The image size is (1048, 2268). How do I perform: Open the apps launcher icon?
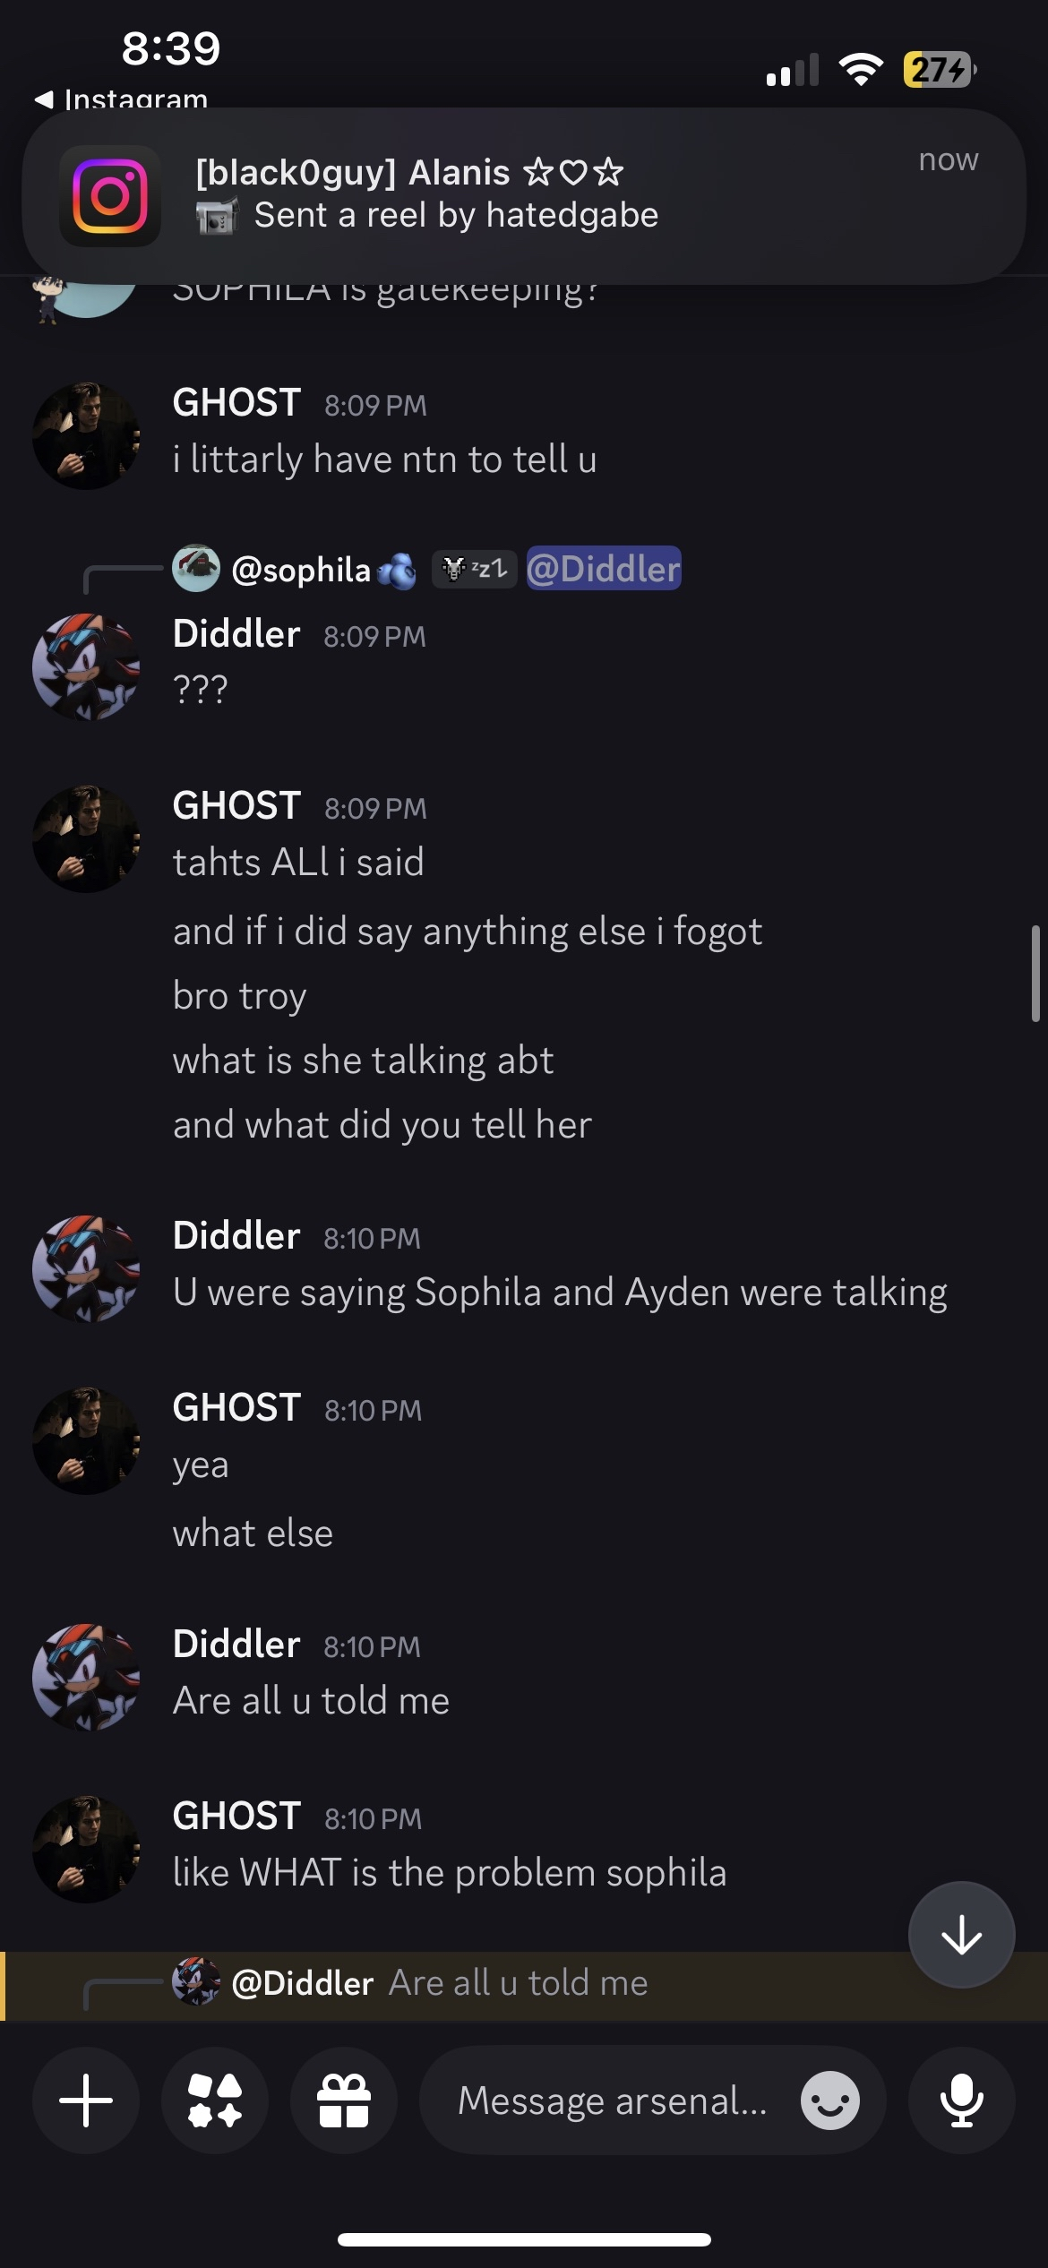coord(215,2100)
